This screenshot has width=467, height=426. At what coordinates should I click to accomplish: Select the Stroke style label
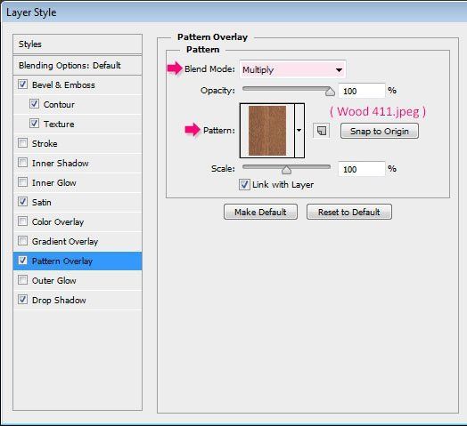tap(45, 143)
